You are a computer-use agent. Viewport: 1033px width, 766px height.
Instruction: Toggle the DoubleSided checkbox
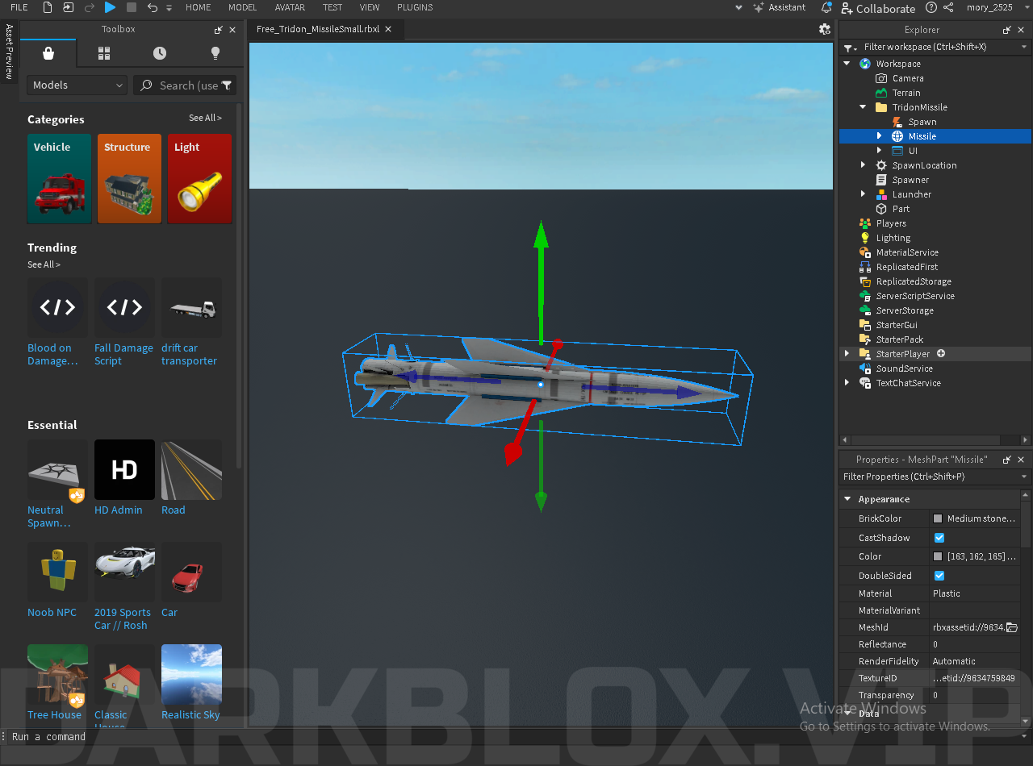(x=939, y=576)
